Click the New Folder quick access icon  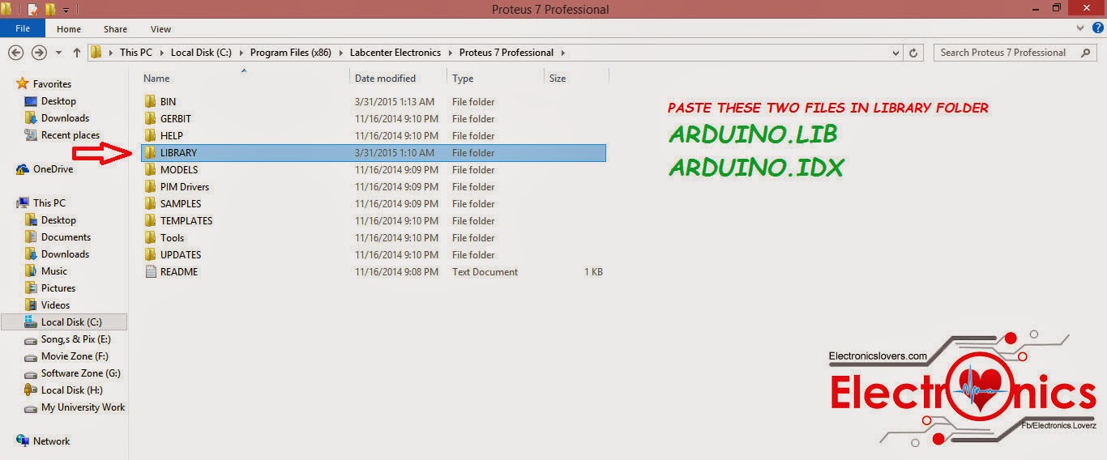click(50, 10)
